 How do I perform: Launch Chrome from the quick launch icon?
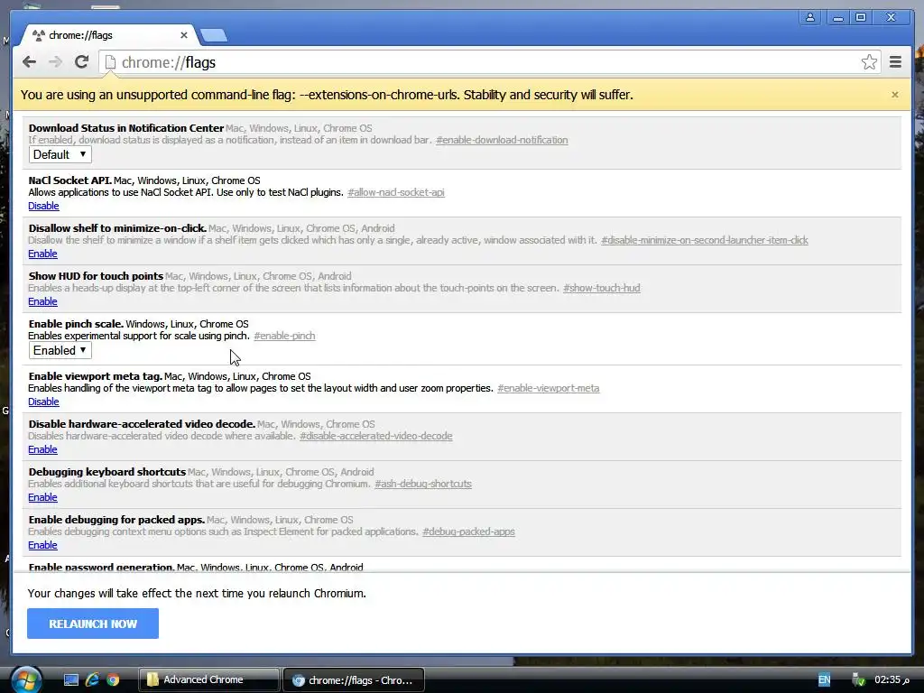pyautogui.click(x=113, y=679)
